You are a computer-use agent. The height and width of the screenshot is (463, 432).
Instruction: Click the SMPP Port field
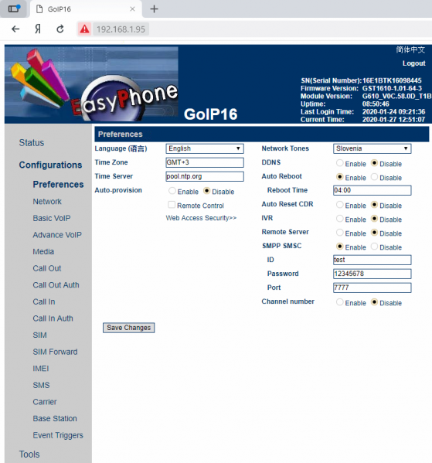pos(372,288)
